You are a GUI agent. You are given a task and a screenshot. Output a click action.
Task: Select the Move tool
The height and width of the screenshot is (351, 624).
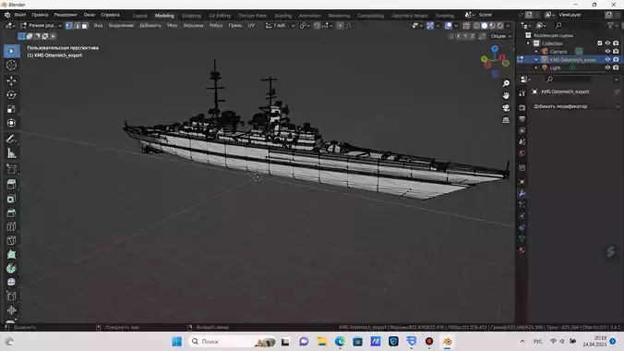pos(11,80)
